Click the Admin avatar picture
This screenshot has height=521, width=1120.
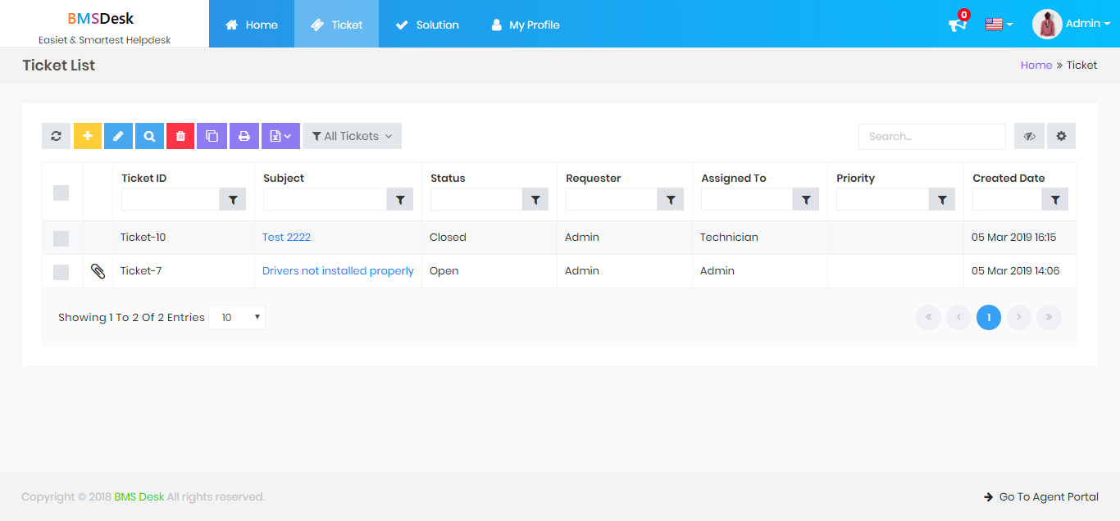1047,25
